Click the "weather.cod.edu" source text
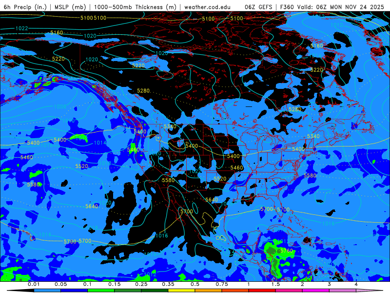The height and width of the screenshot is (293, 390). pyautogui.click(x=207, y=7)
